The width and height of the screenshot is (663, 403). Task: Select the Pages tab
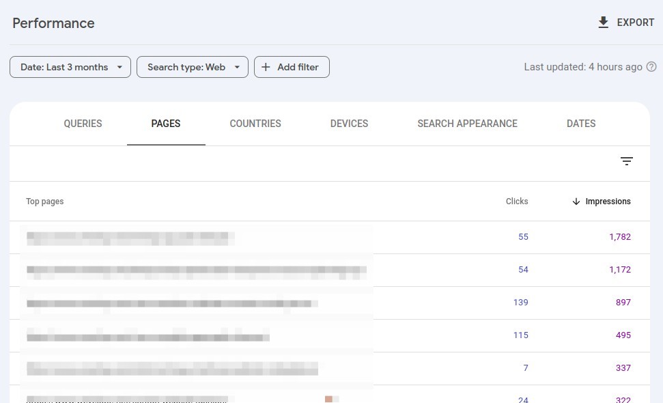click(166, 124)
